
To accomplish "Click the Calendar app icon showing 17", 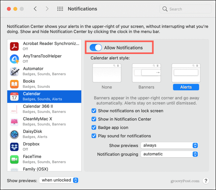I will pos(14,97).
